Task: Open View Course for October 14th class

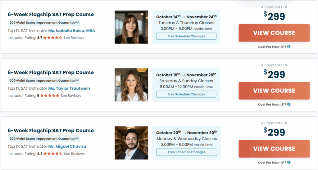Action: (274, 33)
